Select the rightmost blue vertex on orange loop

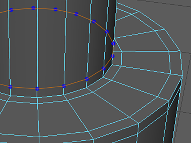[x=113, y=43]
